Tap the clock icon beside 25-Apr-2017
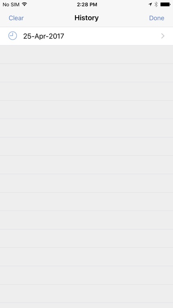This screenshot has width=173, height=308. pyautogui.click(x=13, y=36)
